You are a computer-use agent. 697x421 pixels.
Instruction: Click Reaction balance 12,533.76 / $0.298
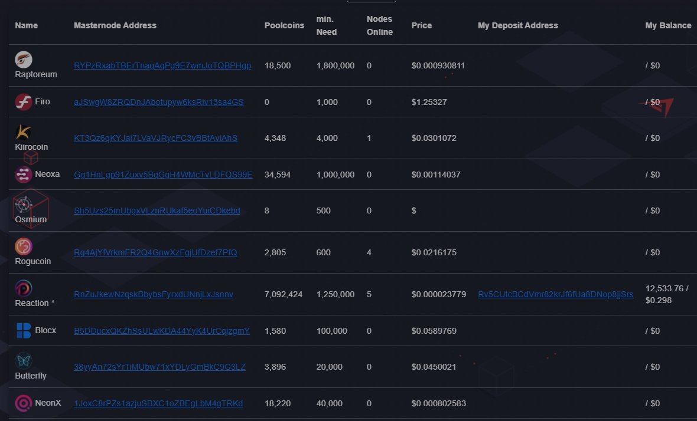(667, 294)
